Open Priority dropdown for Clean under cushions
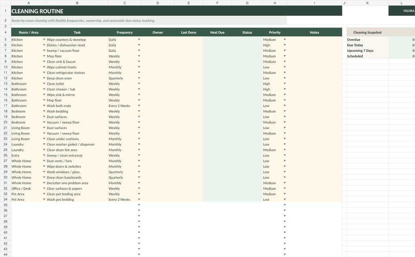The image size is (415, 257). click(285, 139)
